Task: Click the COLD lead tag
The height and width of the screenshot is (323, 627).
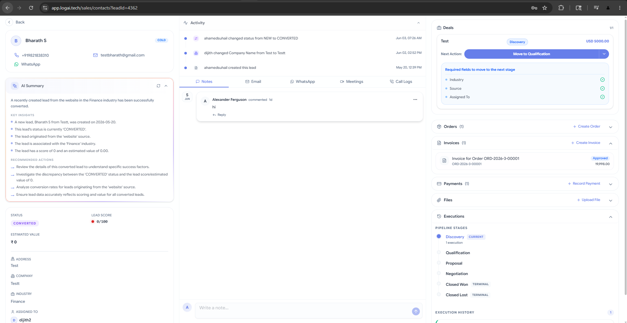Action: 161,40
